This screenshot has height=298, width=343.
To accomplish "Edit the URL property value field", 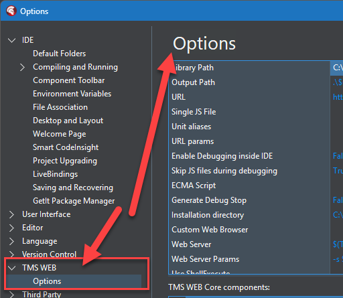I will tap(337, 97).
